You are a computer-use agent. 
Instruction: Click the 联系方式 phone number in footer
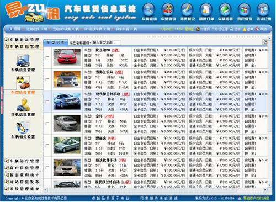coord(223,198)
